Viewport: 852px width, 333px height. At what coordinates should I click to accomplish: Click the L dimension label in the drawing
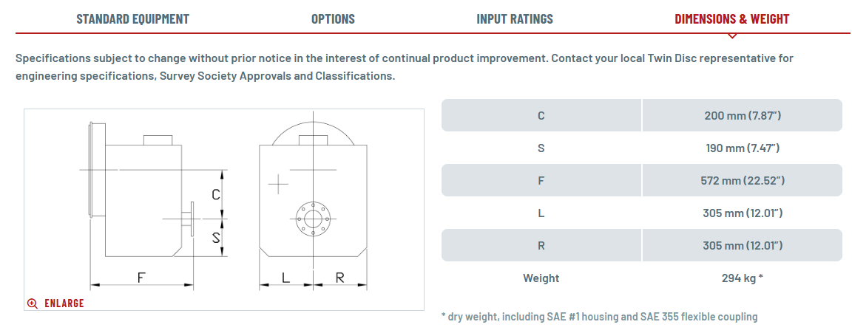(285, 277)
